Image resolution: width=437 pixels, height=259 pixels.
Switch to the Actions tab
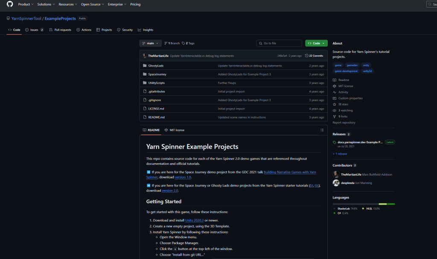pos(84,30)
